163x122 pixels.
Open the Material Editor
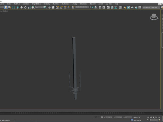click(120, 7)
